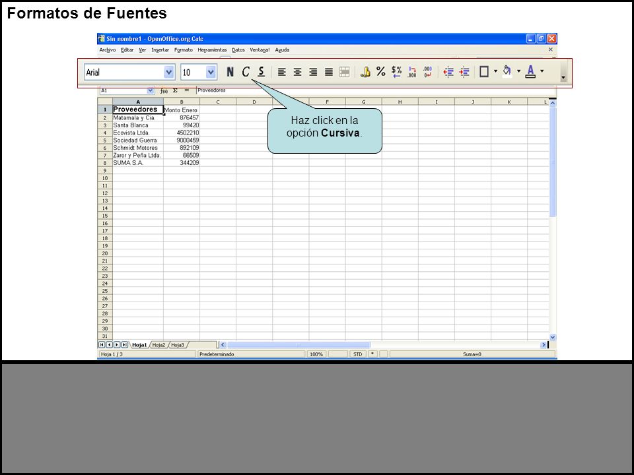Image resolution: width=634 pixels, height=475 pixels.
Task: Apply standard number format ($%)
Action: click(397, 72)
